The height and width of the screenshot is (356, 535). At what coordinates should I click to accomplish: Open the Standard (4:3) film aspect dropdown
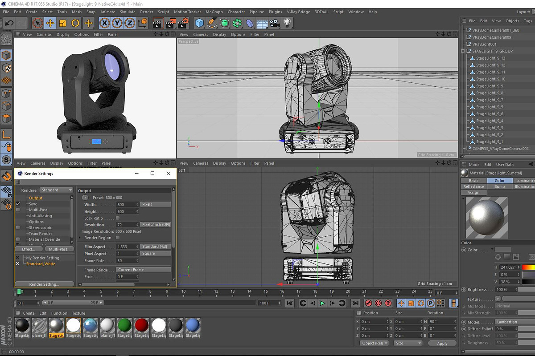155,247
